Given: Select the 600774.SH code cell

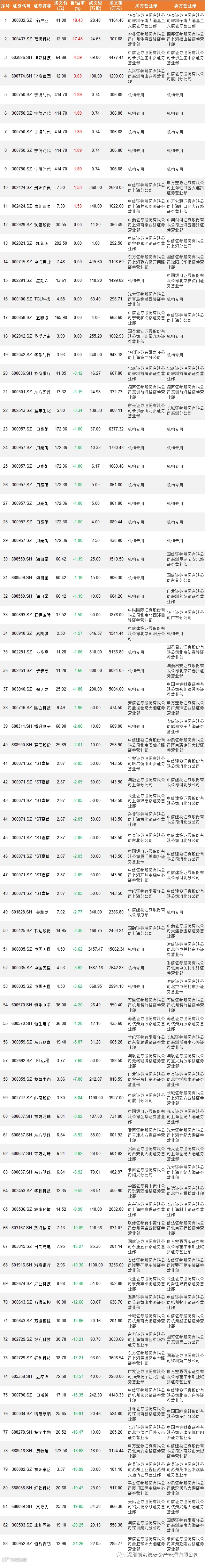Looking at the screenshot, I should [x=21, y=77].
